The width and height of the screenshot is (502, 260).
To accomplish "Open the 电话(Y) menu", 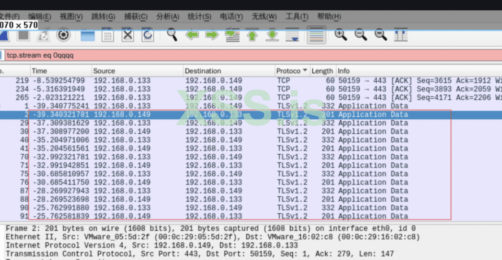I will click(232, 17).
